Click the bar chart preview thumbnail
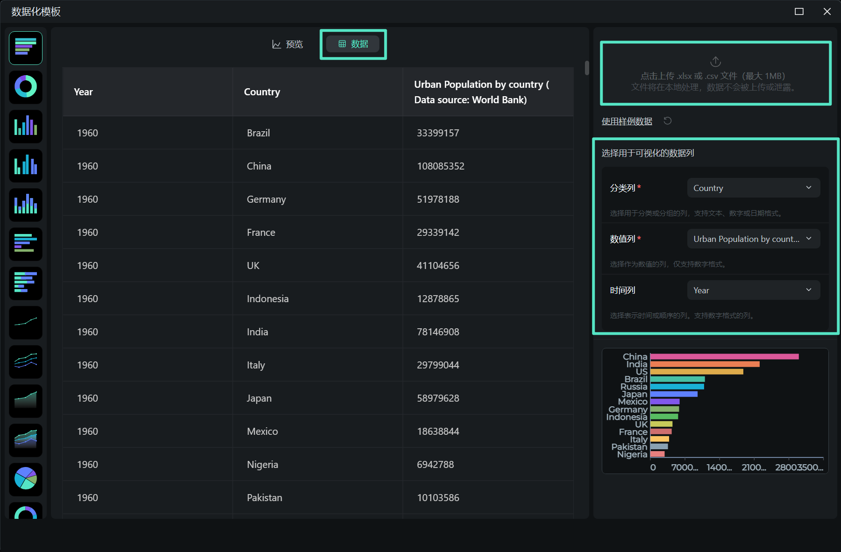 (715, 411)
